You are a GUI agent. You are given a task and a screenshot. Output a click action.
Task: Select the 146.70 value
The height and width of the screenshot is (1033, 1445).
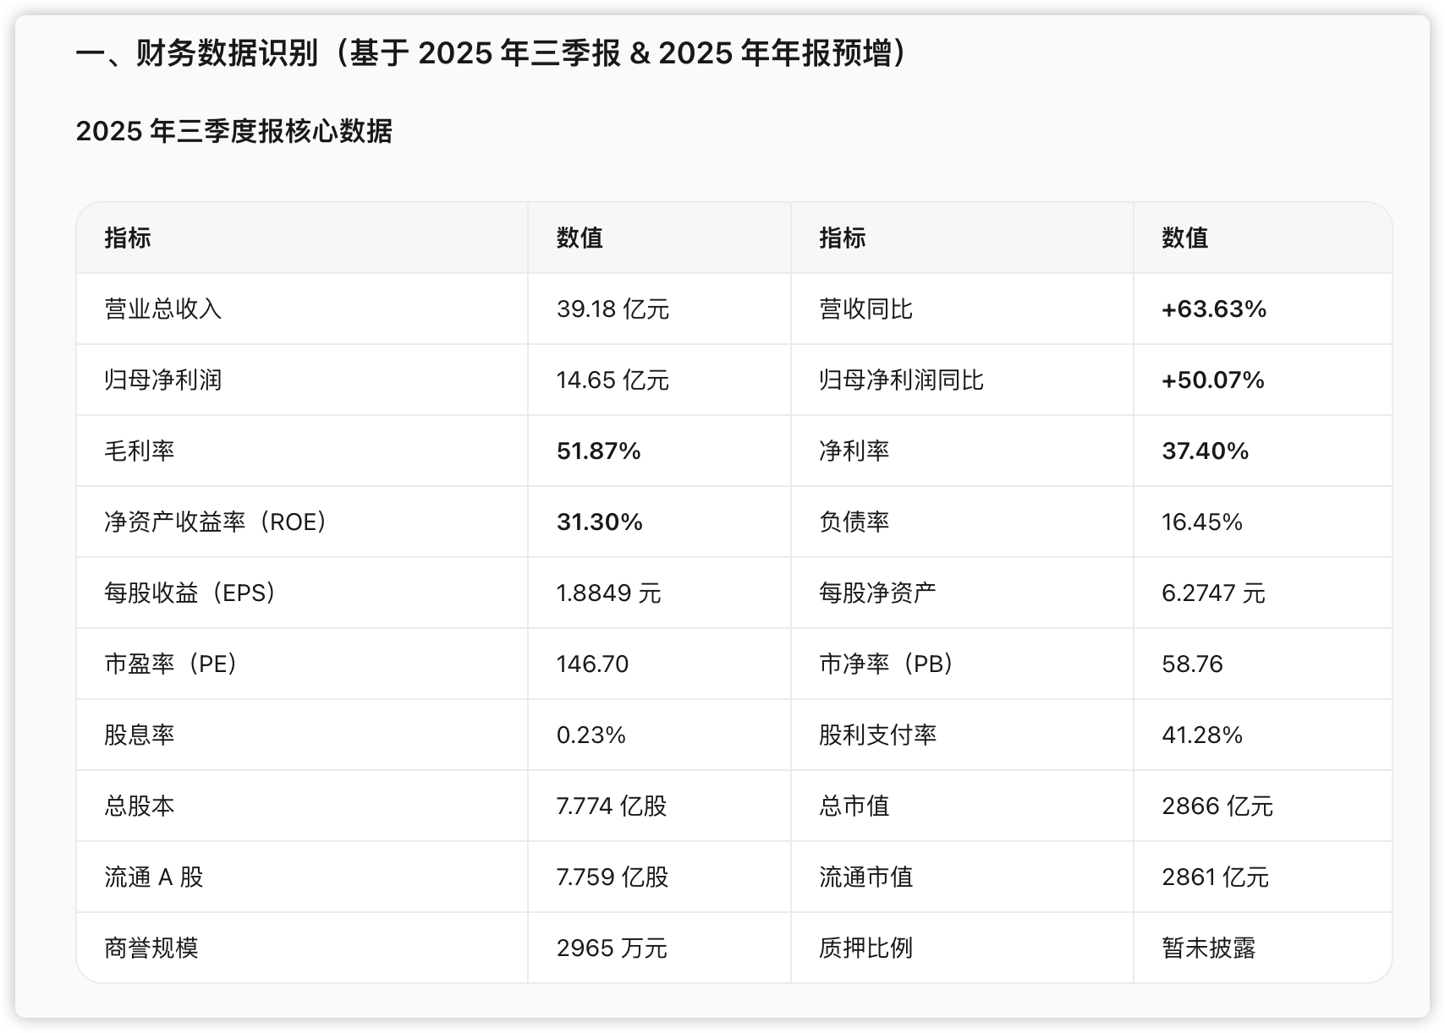pos(592,664)
